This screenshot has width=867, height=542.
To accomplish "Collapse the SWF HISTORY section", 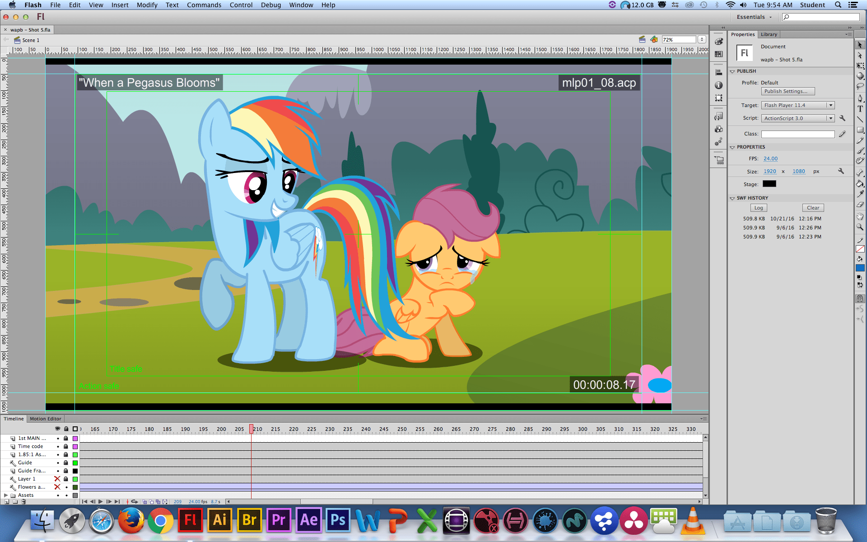I will click(x=733, y=198).
